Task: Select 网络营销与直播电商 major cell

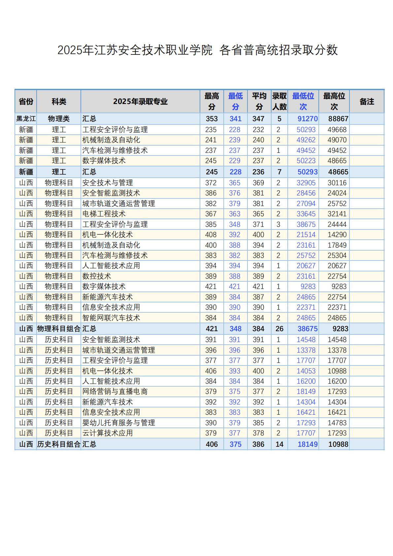Action: pyautogui.click(x=115, y=392)
